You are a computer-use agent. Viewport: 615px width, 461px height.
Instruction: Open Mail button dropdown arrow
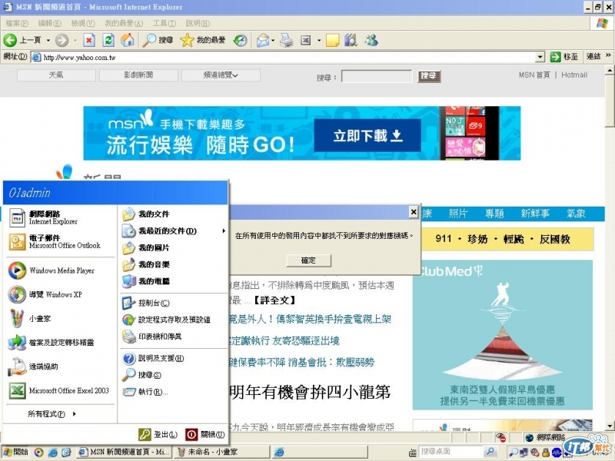[273, 40]
